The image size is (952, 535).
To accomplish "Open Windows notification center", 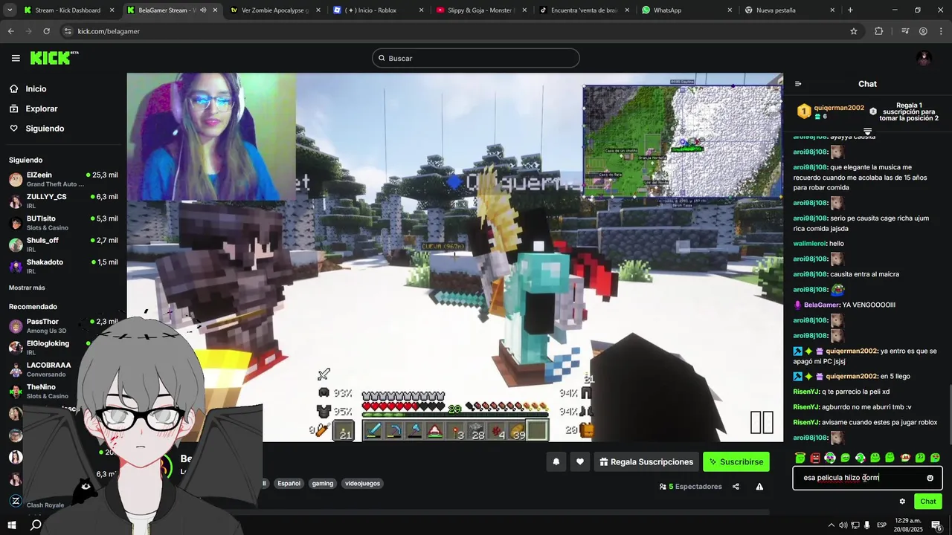I will [x=936, y=525].
